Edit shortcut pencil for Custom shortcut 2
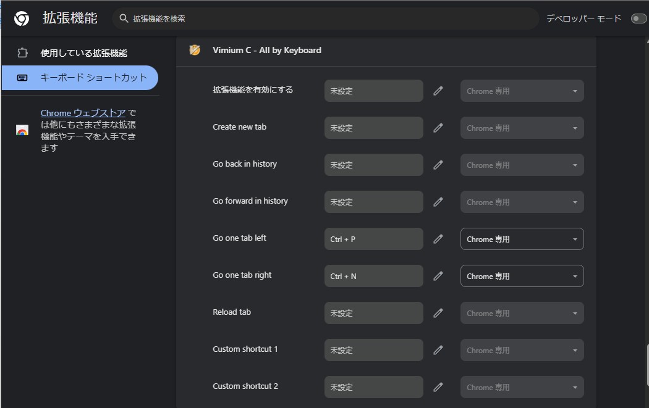The width and height of the screenshot is (649, 408). 438,388
